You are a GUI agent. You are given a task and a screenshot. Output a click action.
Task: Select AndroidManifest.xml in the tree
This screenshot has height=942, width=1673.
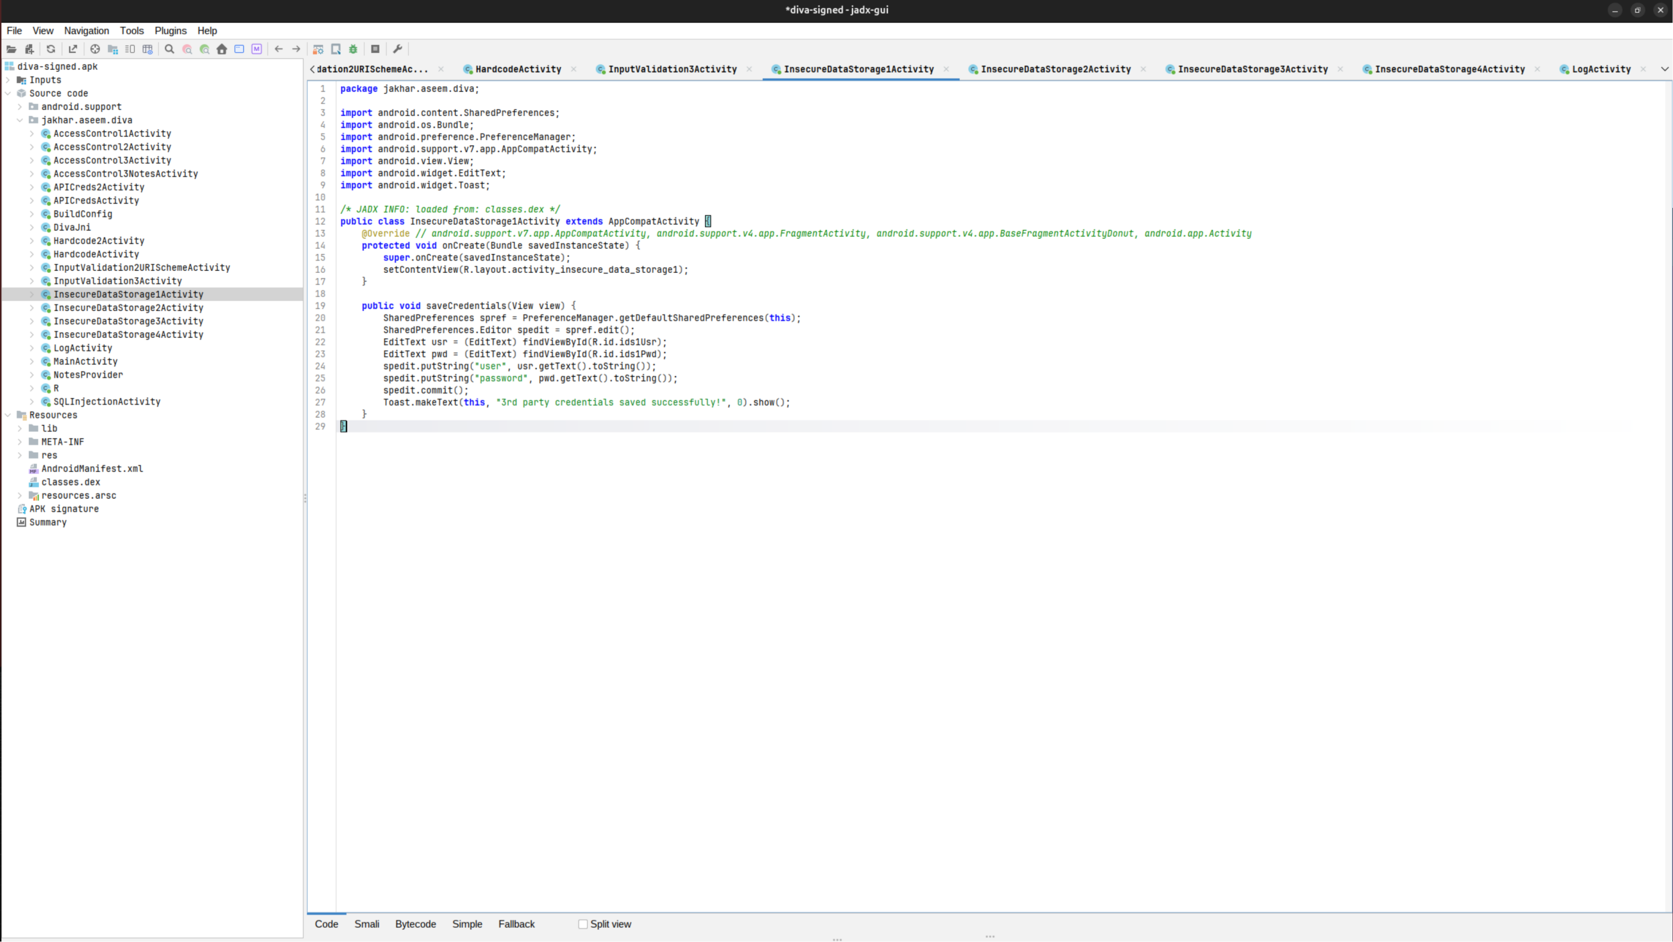tap(92, 469)
